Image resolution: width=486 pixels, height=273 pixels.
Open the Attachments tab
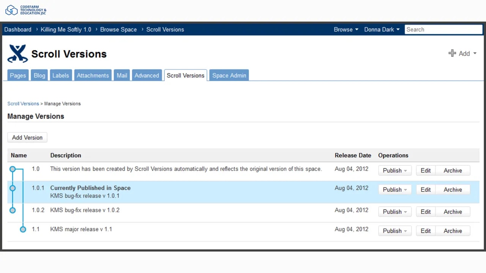point(93,75)
